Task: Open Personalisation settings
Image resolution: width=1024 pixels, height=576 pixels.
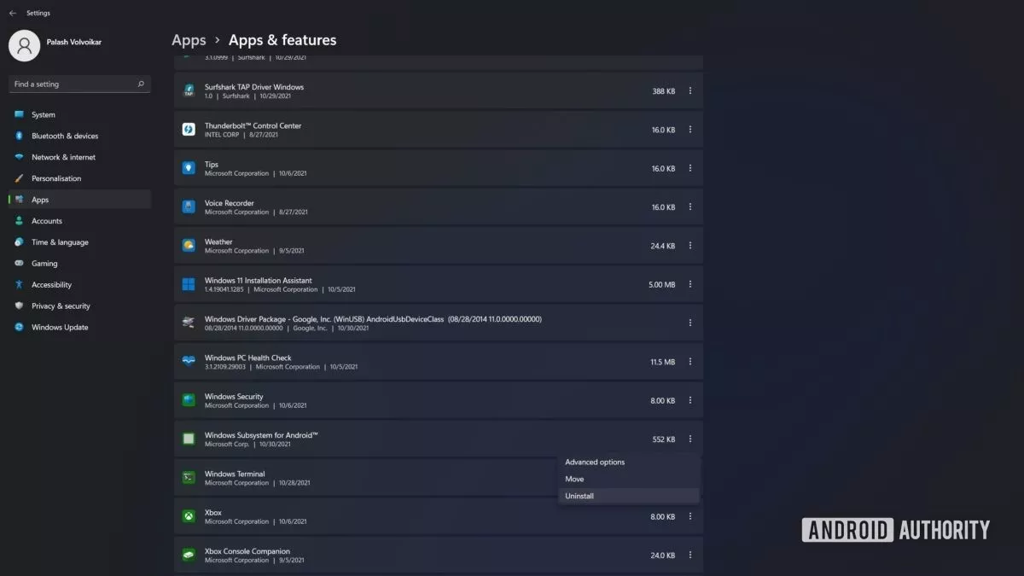Action: coord(79,178)
